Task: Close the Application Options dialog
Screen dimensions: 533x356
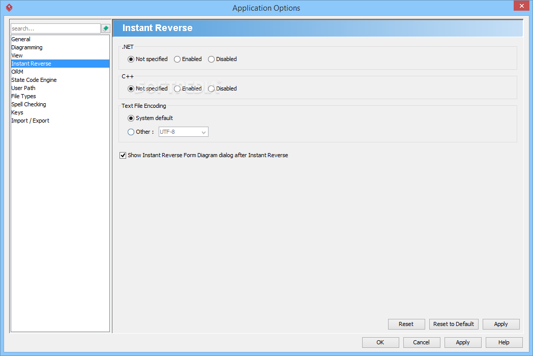Action: point(521,6)
